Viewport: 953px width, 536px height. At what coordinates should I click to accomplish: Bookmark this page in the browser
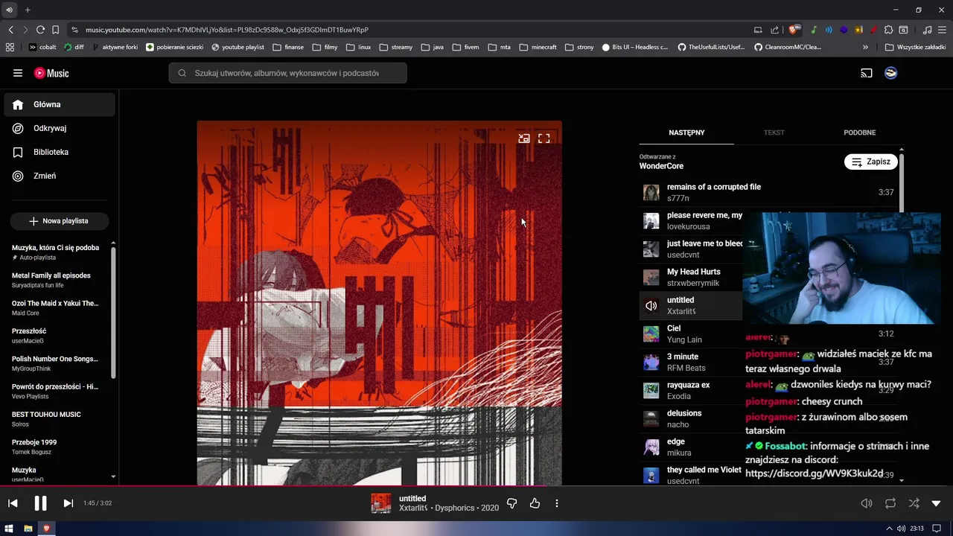(55, 30)
